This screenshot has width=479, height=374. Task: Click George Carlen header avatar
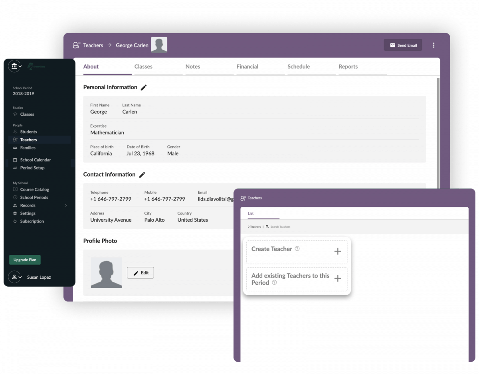(x=159, y=45)
